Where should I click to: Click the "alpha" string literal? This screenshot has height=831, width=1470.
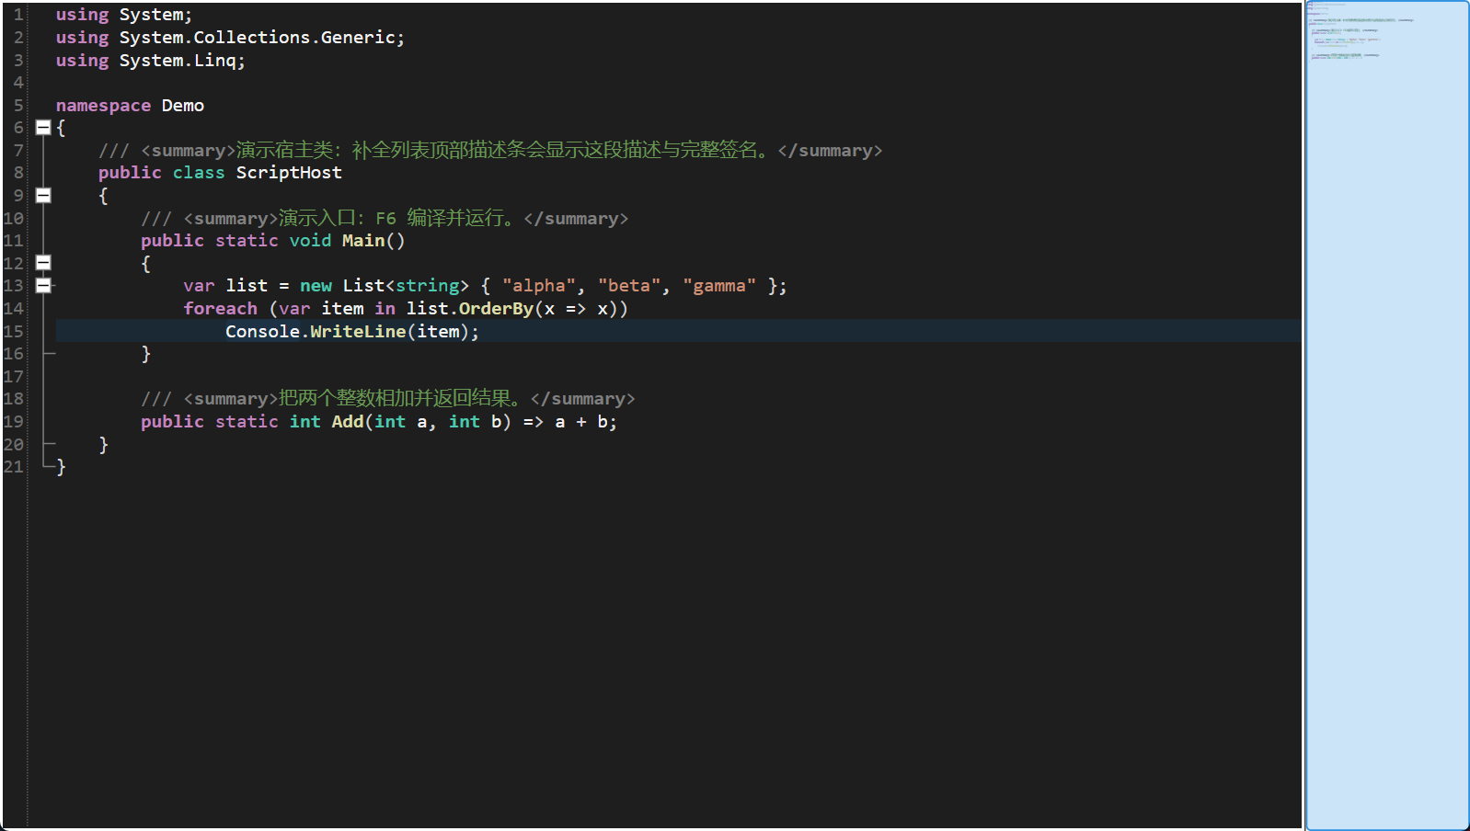538,286
